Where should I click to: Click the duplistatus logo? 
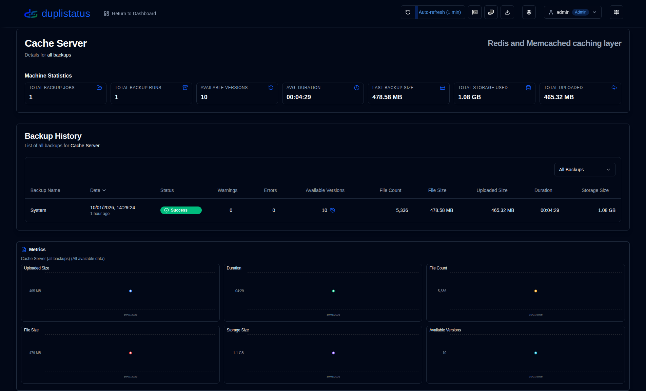[57, 14]
